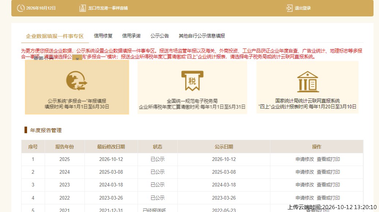Click enterprise name 龙口市龙港一泰祥客铺

(x=108, y=8)
